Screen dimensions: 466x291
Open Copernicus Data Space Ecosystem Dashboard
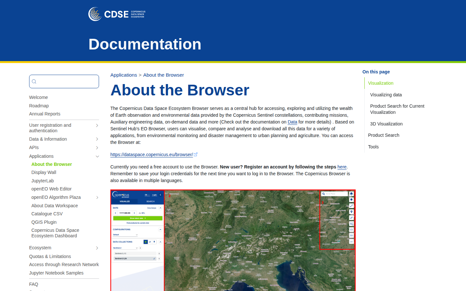pyautogui.click(x=55, y=233)
